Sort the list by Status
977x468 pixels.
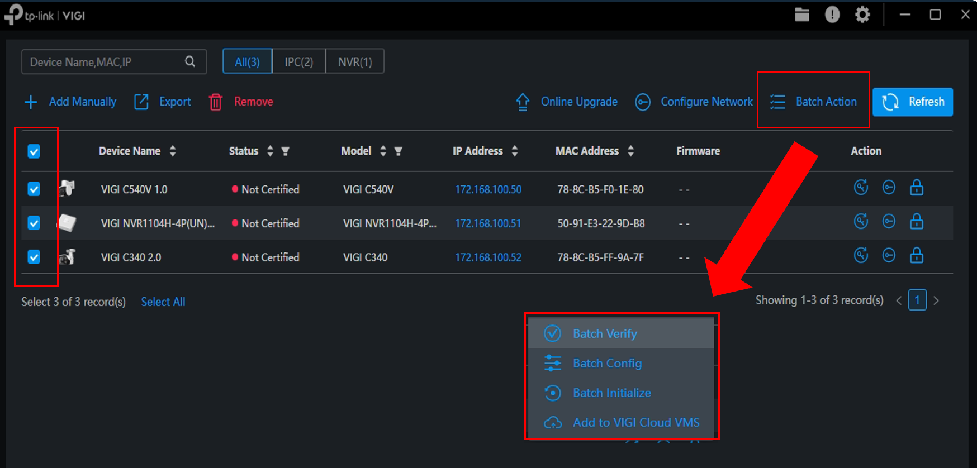pos(270,151)
